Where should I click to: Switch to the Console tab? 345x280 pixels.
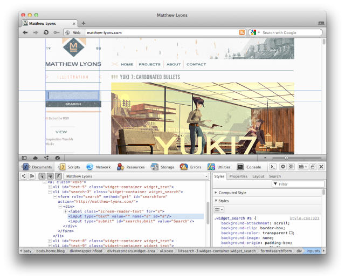pyautogui.click(x=249, y=167)
